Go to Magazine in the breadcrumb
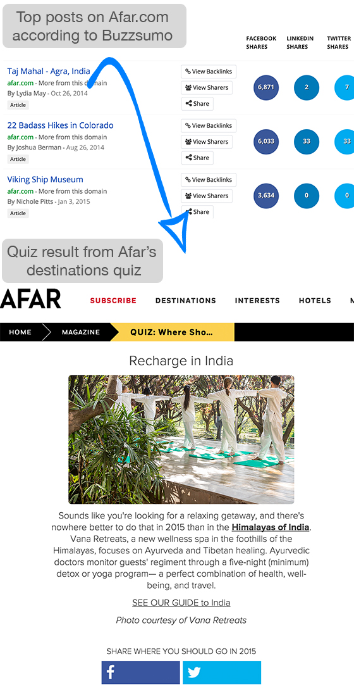The width and height of the screenshot is (354, 692). pyautogui.click(x=81, y=332)
